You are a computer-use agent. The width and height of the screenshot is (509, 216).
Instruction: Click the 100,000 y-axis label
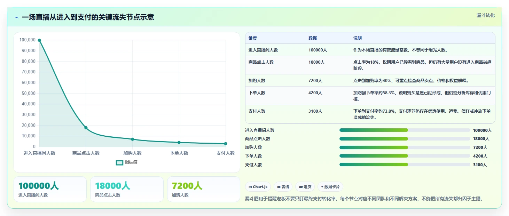coord(28,40)
